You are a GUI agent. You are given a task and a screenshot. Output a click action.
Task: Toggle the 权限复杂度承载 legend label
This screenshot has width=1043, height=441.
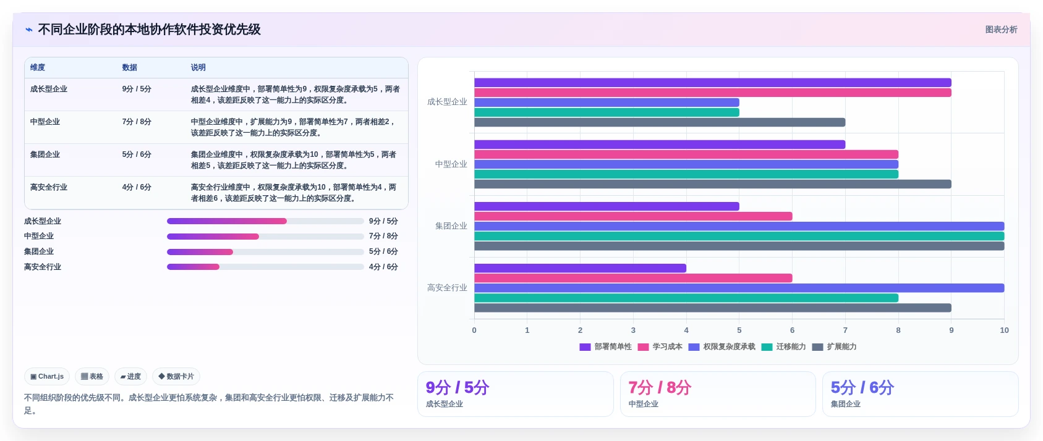pyautogui.click(x=729, y=347)
